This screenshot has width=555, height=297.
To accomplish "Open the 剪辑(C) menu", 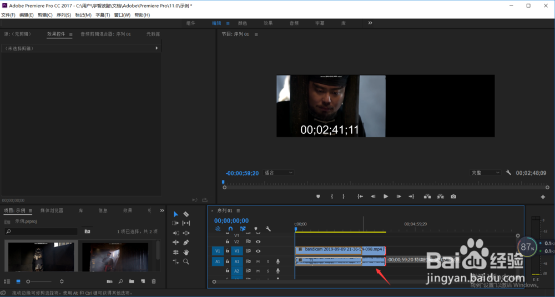I will (x=45, y=15).
